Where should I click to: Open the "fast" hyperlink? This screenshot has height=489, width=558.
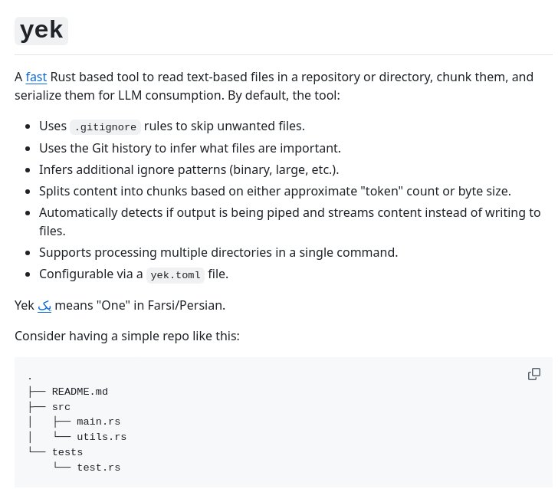(36, 77)
